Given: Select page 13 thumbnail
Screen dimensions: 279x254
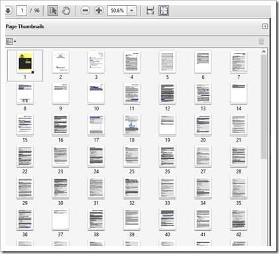Looking at the screenshot, I should coord(203,94).
